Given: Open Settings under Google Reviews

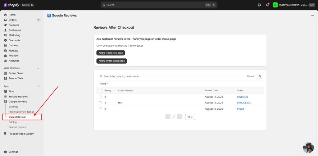Looking at the screenshot, I should click(x=13, y=107).
